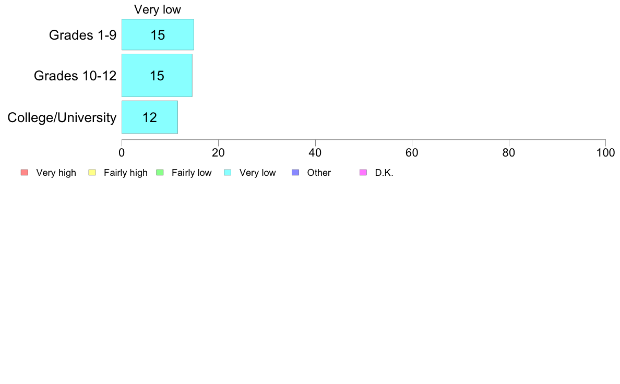This screenshot has height=384, width=620.
Task: Click the Grades 10-12 row label
Action: point(75,76)
